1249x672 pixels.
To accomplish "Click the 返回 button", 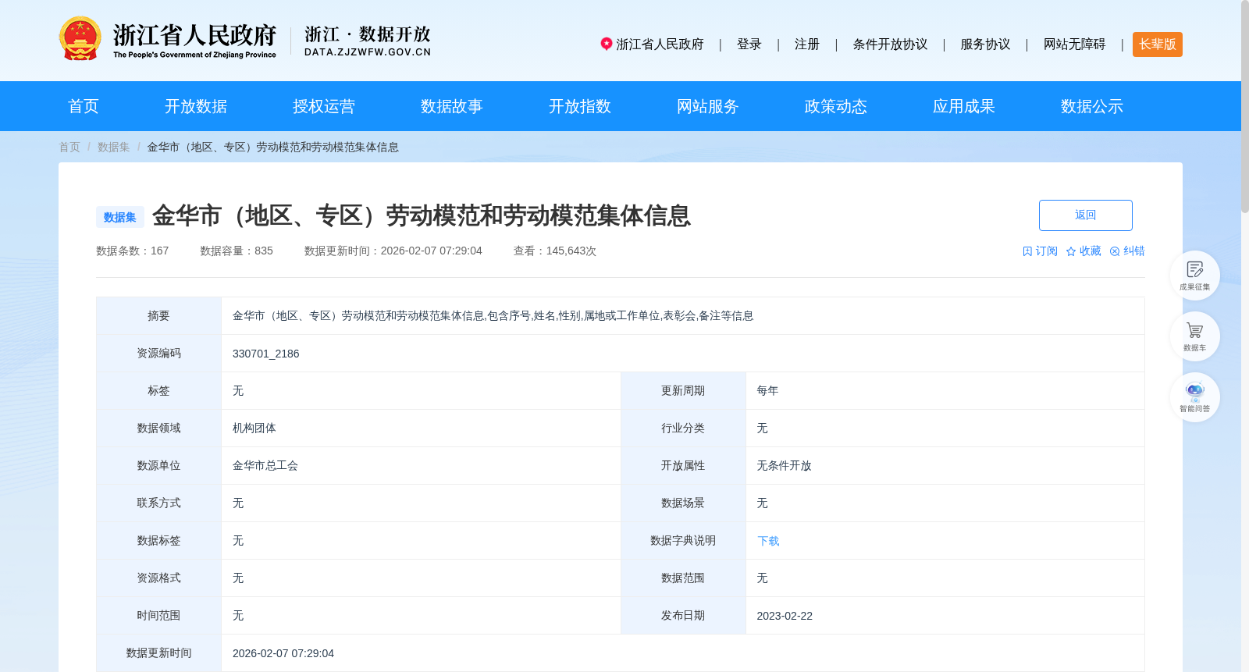I will click(x=1085, y=215).
